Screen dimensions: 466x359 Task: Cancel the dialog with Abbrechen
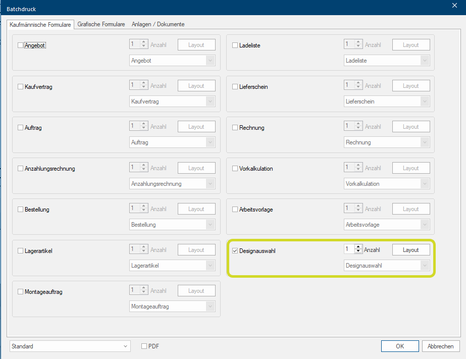(441, 346)
